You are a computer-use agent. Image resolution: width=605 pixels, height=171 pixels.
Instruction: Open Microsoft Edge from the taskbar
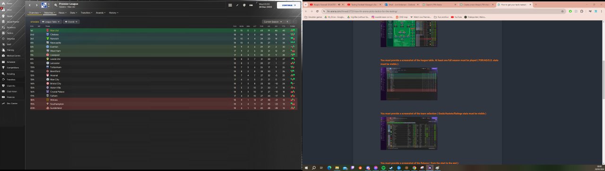coord(329,167)
